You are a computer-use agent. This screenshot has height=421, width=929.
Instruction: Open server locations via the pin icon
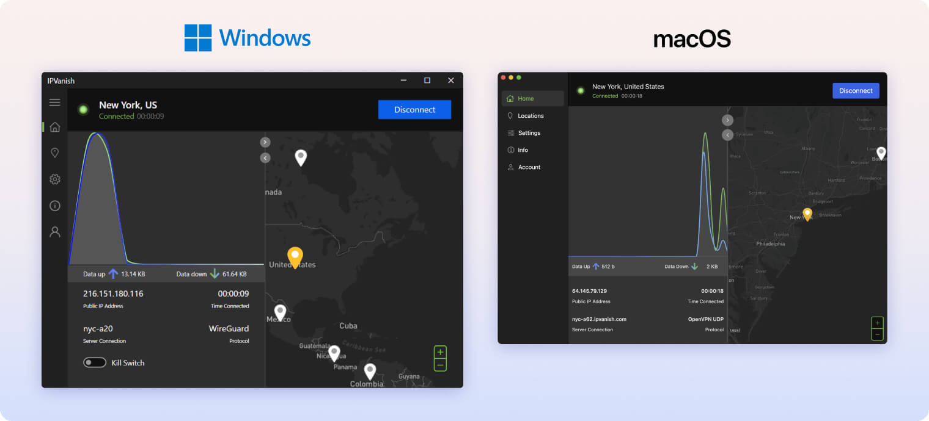pyautogui.click(x=54, y=153)
